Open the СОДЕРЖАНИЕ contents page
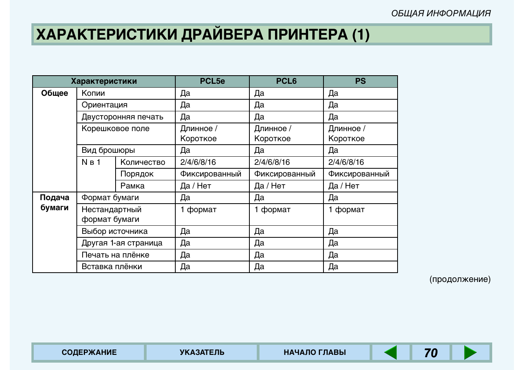 [x=89, y=353]
